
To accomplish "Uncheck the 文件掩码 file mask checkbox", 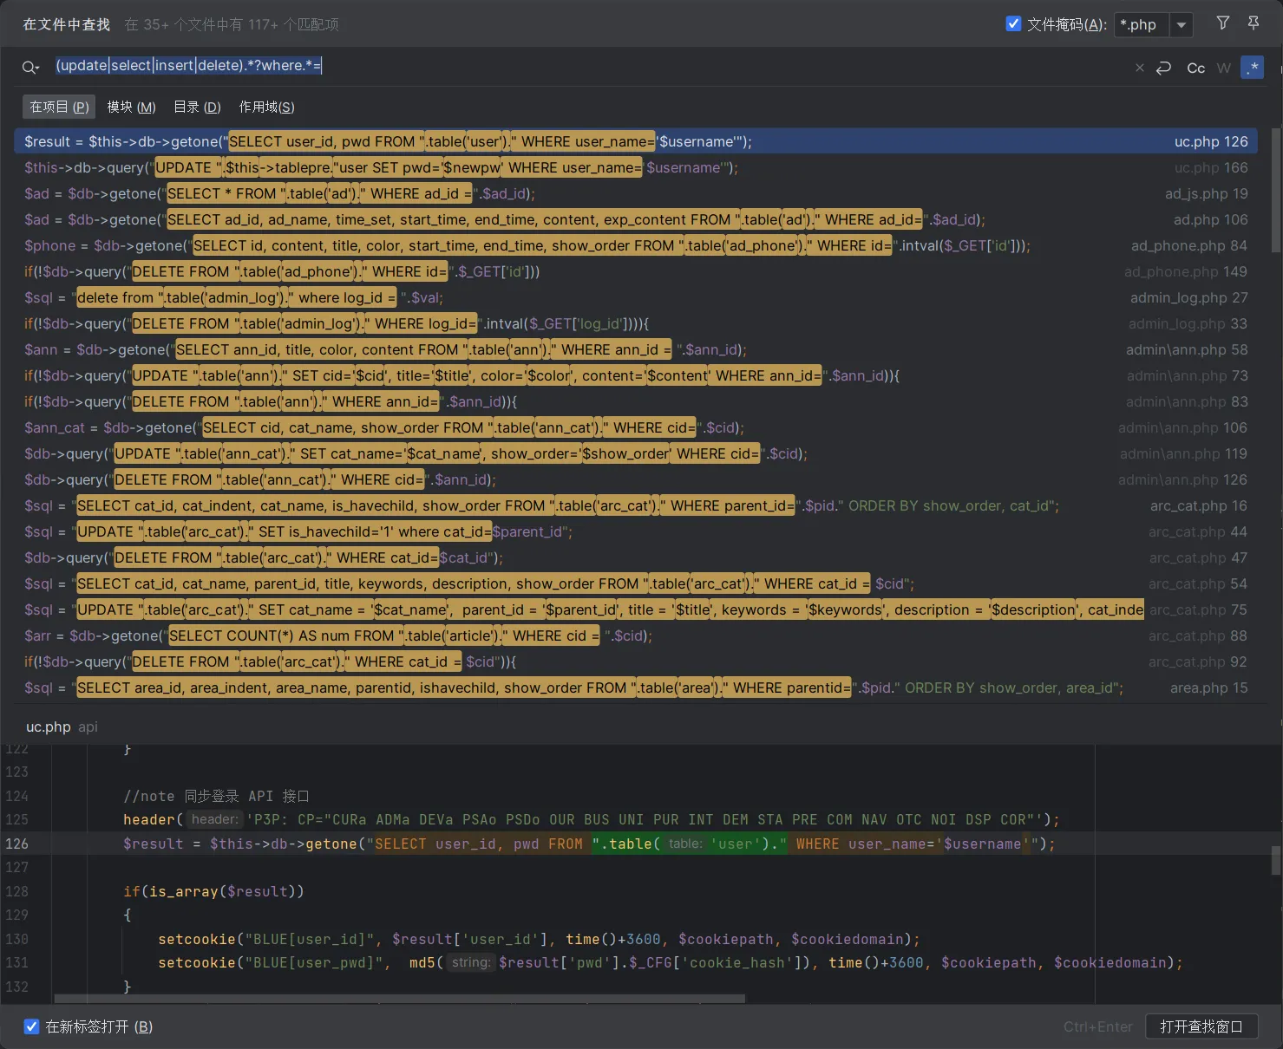I will (1013, 23).
